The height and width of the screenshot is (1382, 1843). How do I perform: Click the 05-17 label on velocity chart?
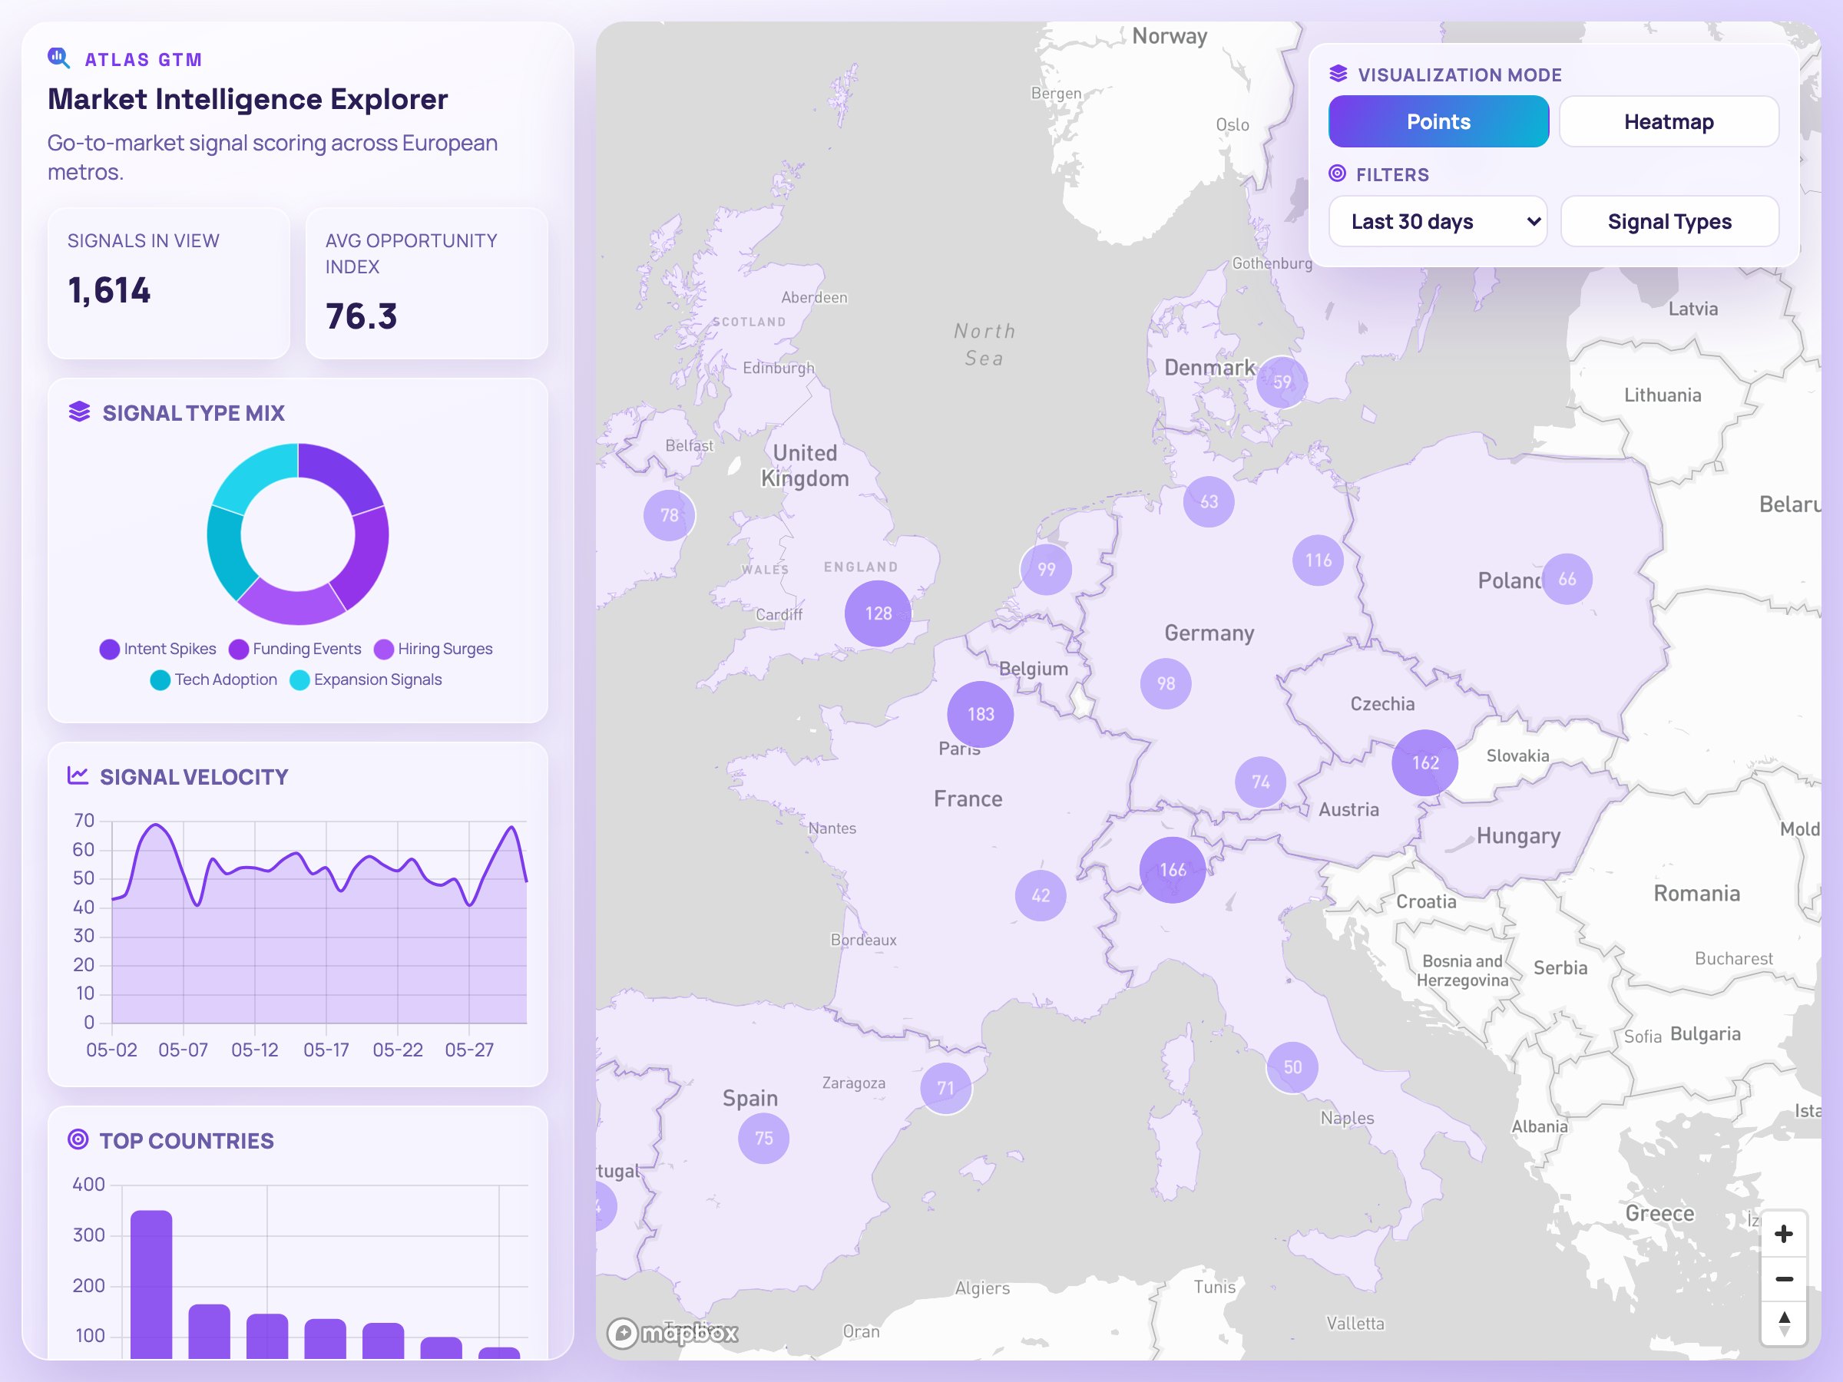point(326,1050)
